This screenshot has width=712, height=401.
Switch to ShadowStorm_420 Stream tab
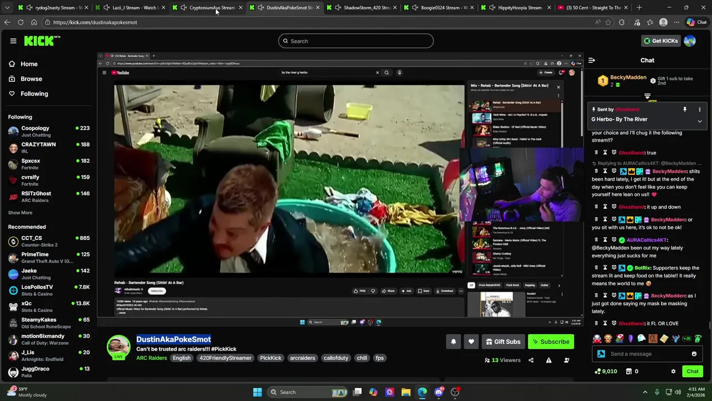tap(363, 8)
